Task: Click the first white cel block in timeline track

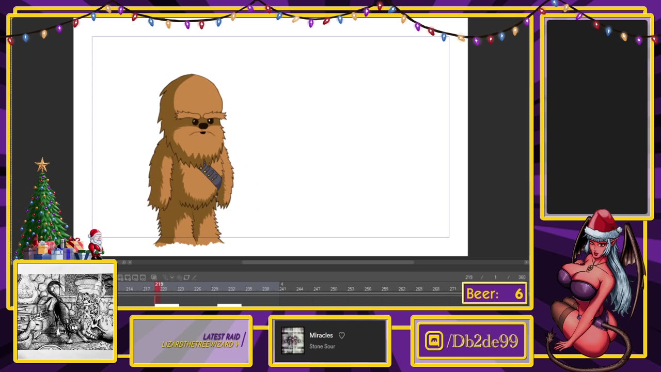Action: click(x=167, y=305)
